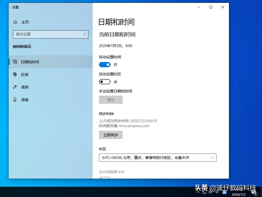Click the search magnifier in 查找设置 box

84,34
